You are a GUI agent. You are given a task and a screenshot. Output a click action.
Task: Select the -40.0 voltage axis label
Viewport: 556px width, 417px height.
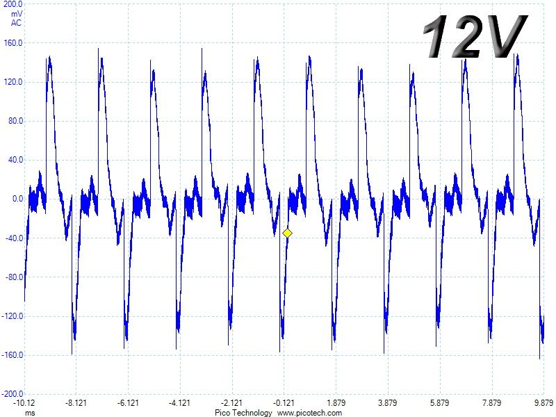(14, 238)
